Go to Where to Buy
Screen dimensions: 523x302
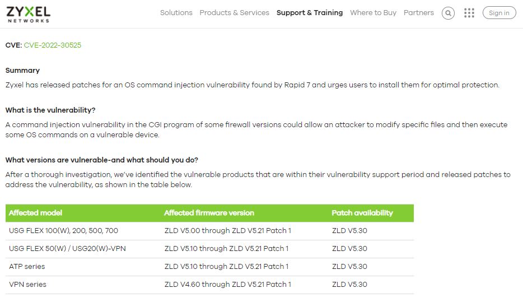tap(373, 13)
